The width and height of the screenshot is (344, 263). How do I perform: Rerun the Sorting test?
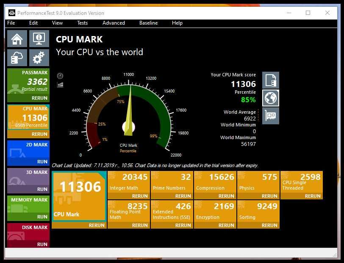[x=269, y=225]
